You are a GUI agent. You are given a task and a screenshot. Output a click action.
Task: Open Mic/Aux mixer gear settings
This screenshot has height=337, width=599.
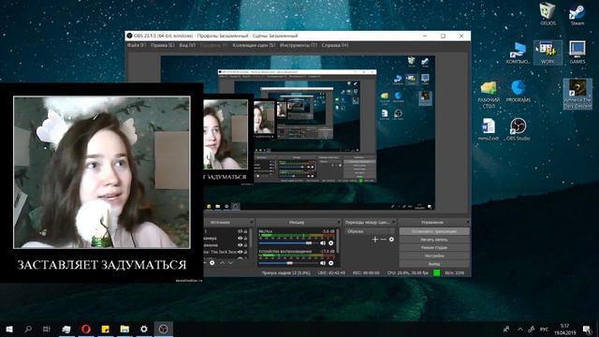(330, 243)
